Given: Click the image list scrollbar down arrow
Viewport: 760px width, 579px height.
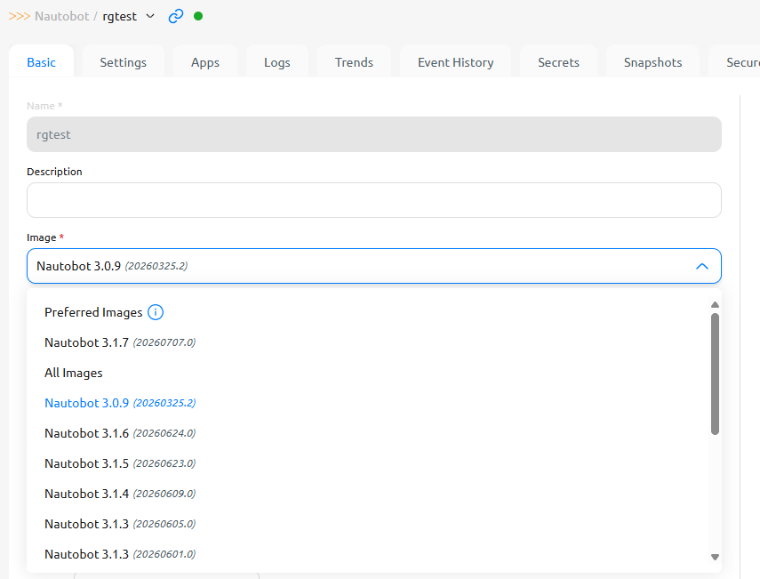Looking at the screenshot, I should click(715, 557).
